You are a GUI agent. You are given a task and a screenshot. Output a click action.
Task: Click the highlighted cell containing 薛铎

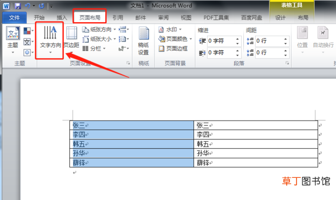click(x=132, y=163)
